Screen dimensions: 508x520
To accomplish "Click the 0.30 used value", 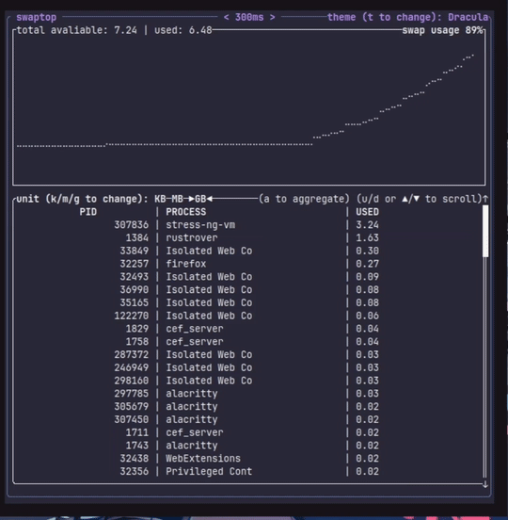I will coord(367,251).
